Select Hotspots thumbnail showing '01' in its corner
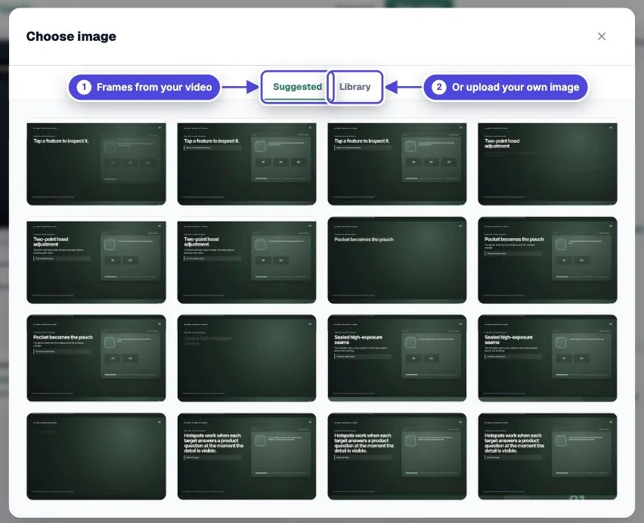This screenshot has height=523, width=644. 547,456
